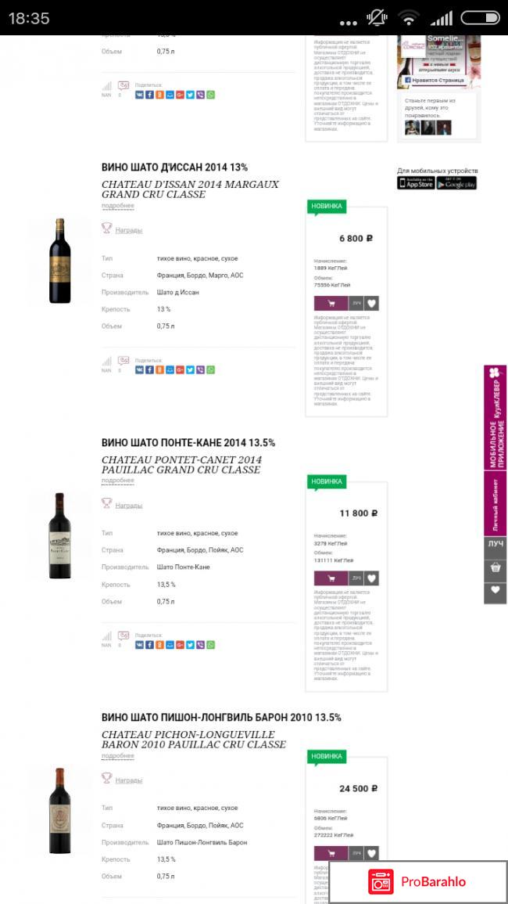
Task: Share Chateau D'Issan on Twitter
Action: [190, 369]
